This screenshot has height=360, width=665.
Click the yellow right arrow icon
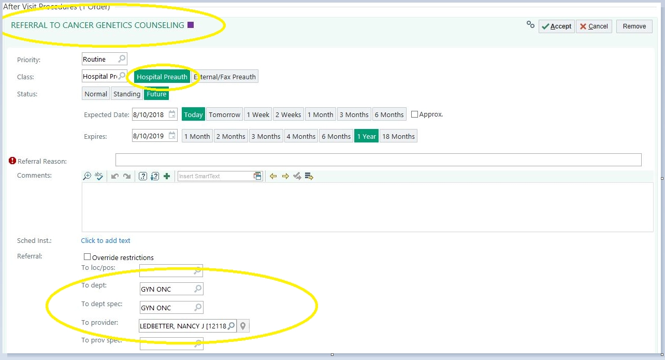point(285,176)
